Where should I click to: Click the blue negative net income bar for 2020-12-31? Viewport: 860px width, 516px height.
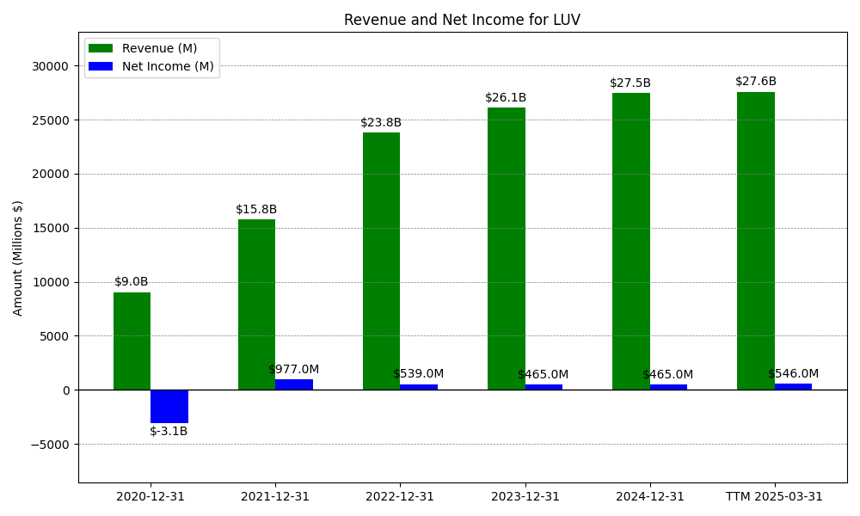click(169, 406)
